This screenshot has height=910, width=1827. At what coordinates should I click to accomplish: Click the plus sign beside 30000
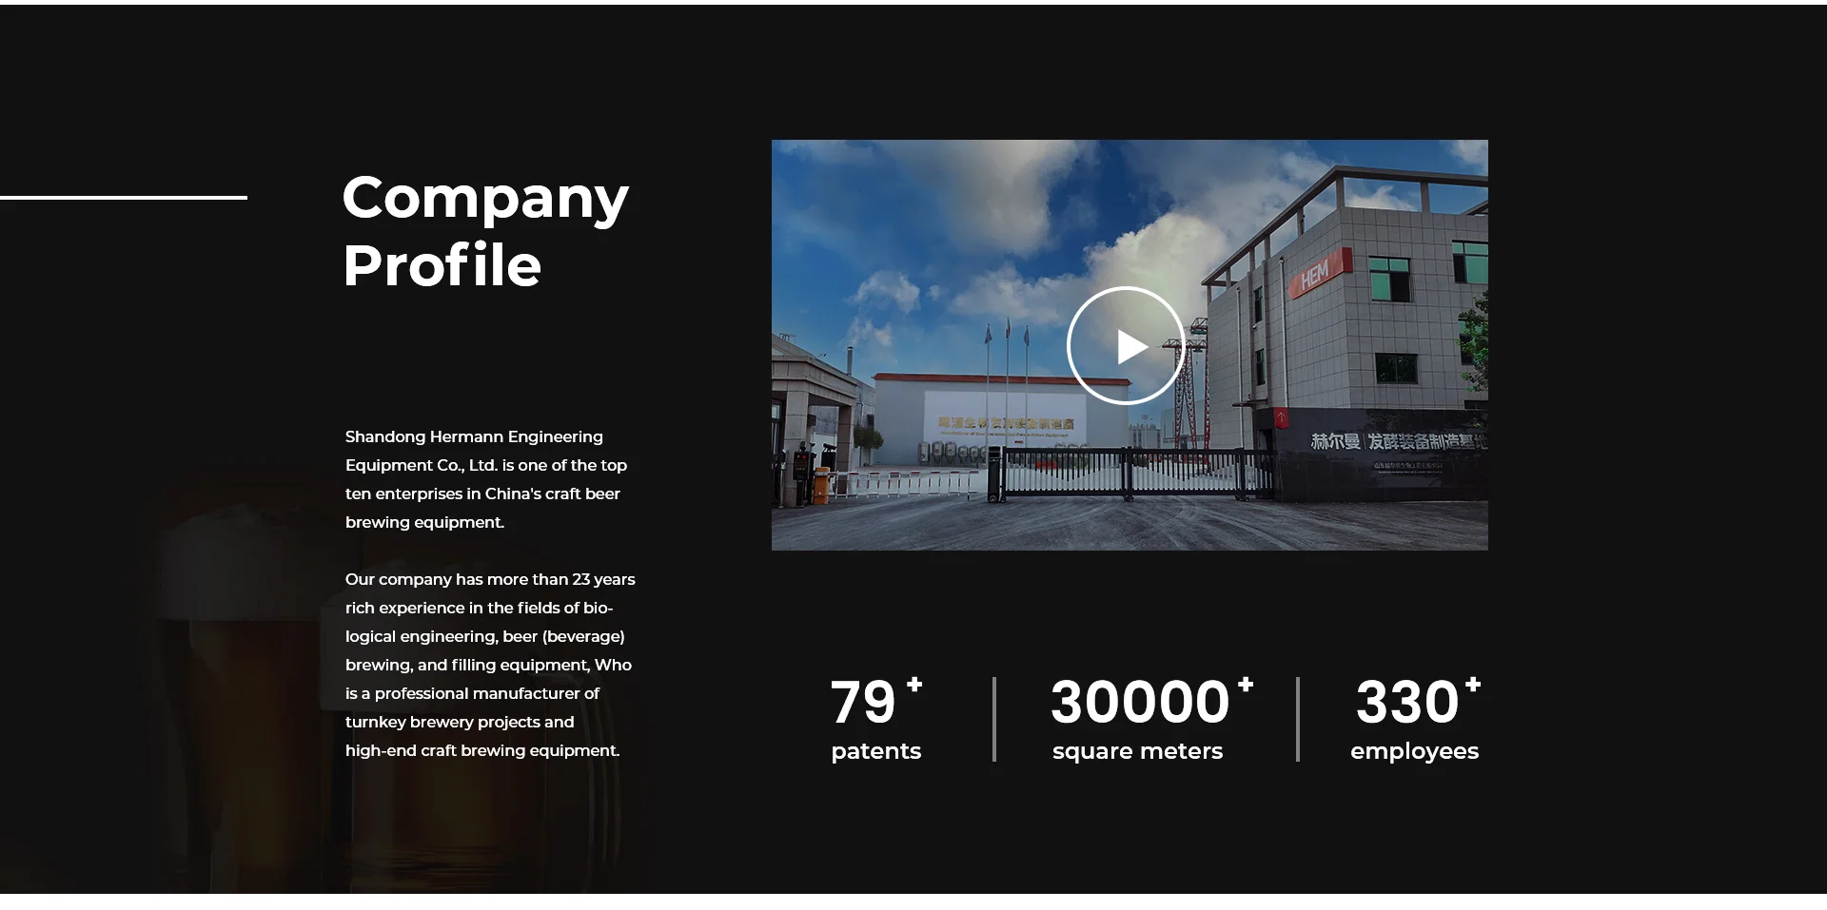pos(1246,684)
